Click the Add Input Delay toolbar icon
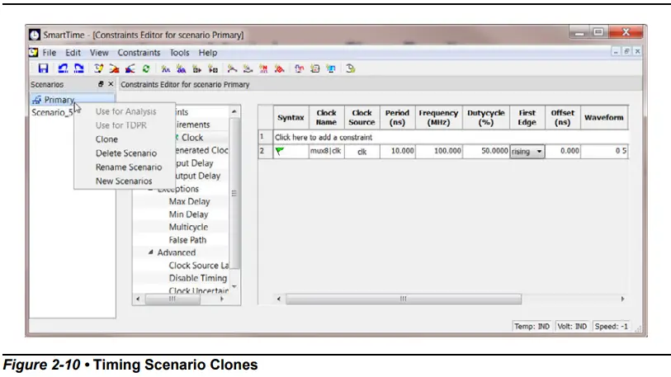671x377 pixels. point(197,68)
